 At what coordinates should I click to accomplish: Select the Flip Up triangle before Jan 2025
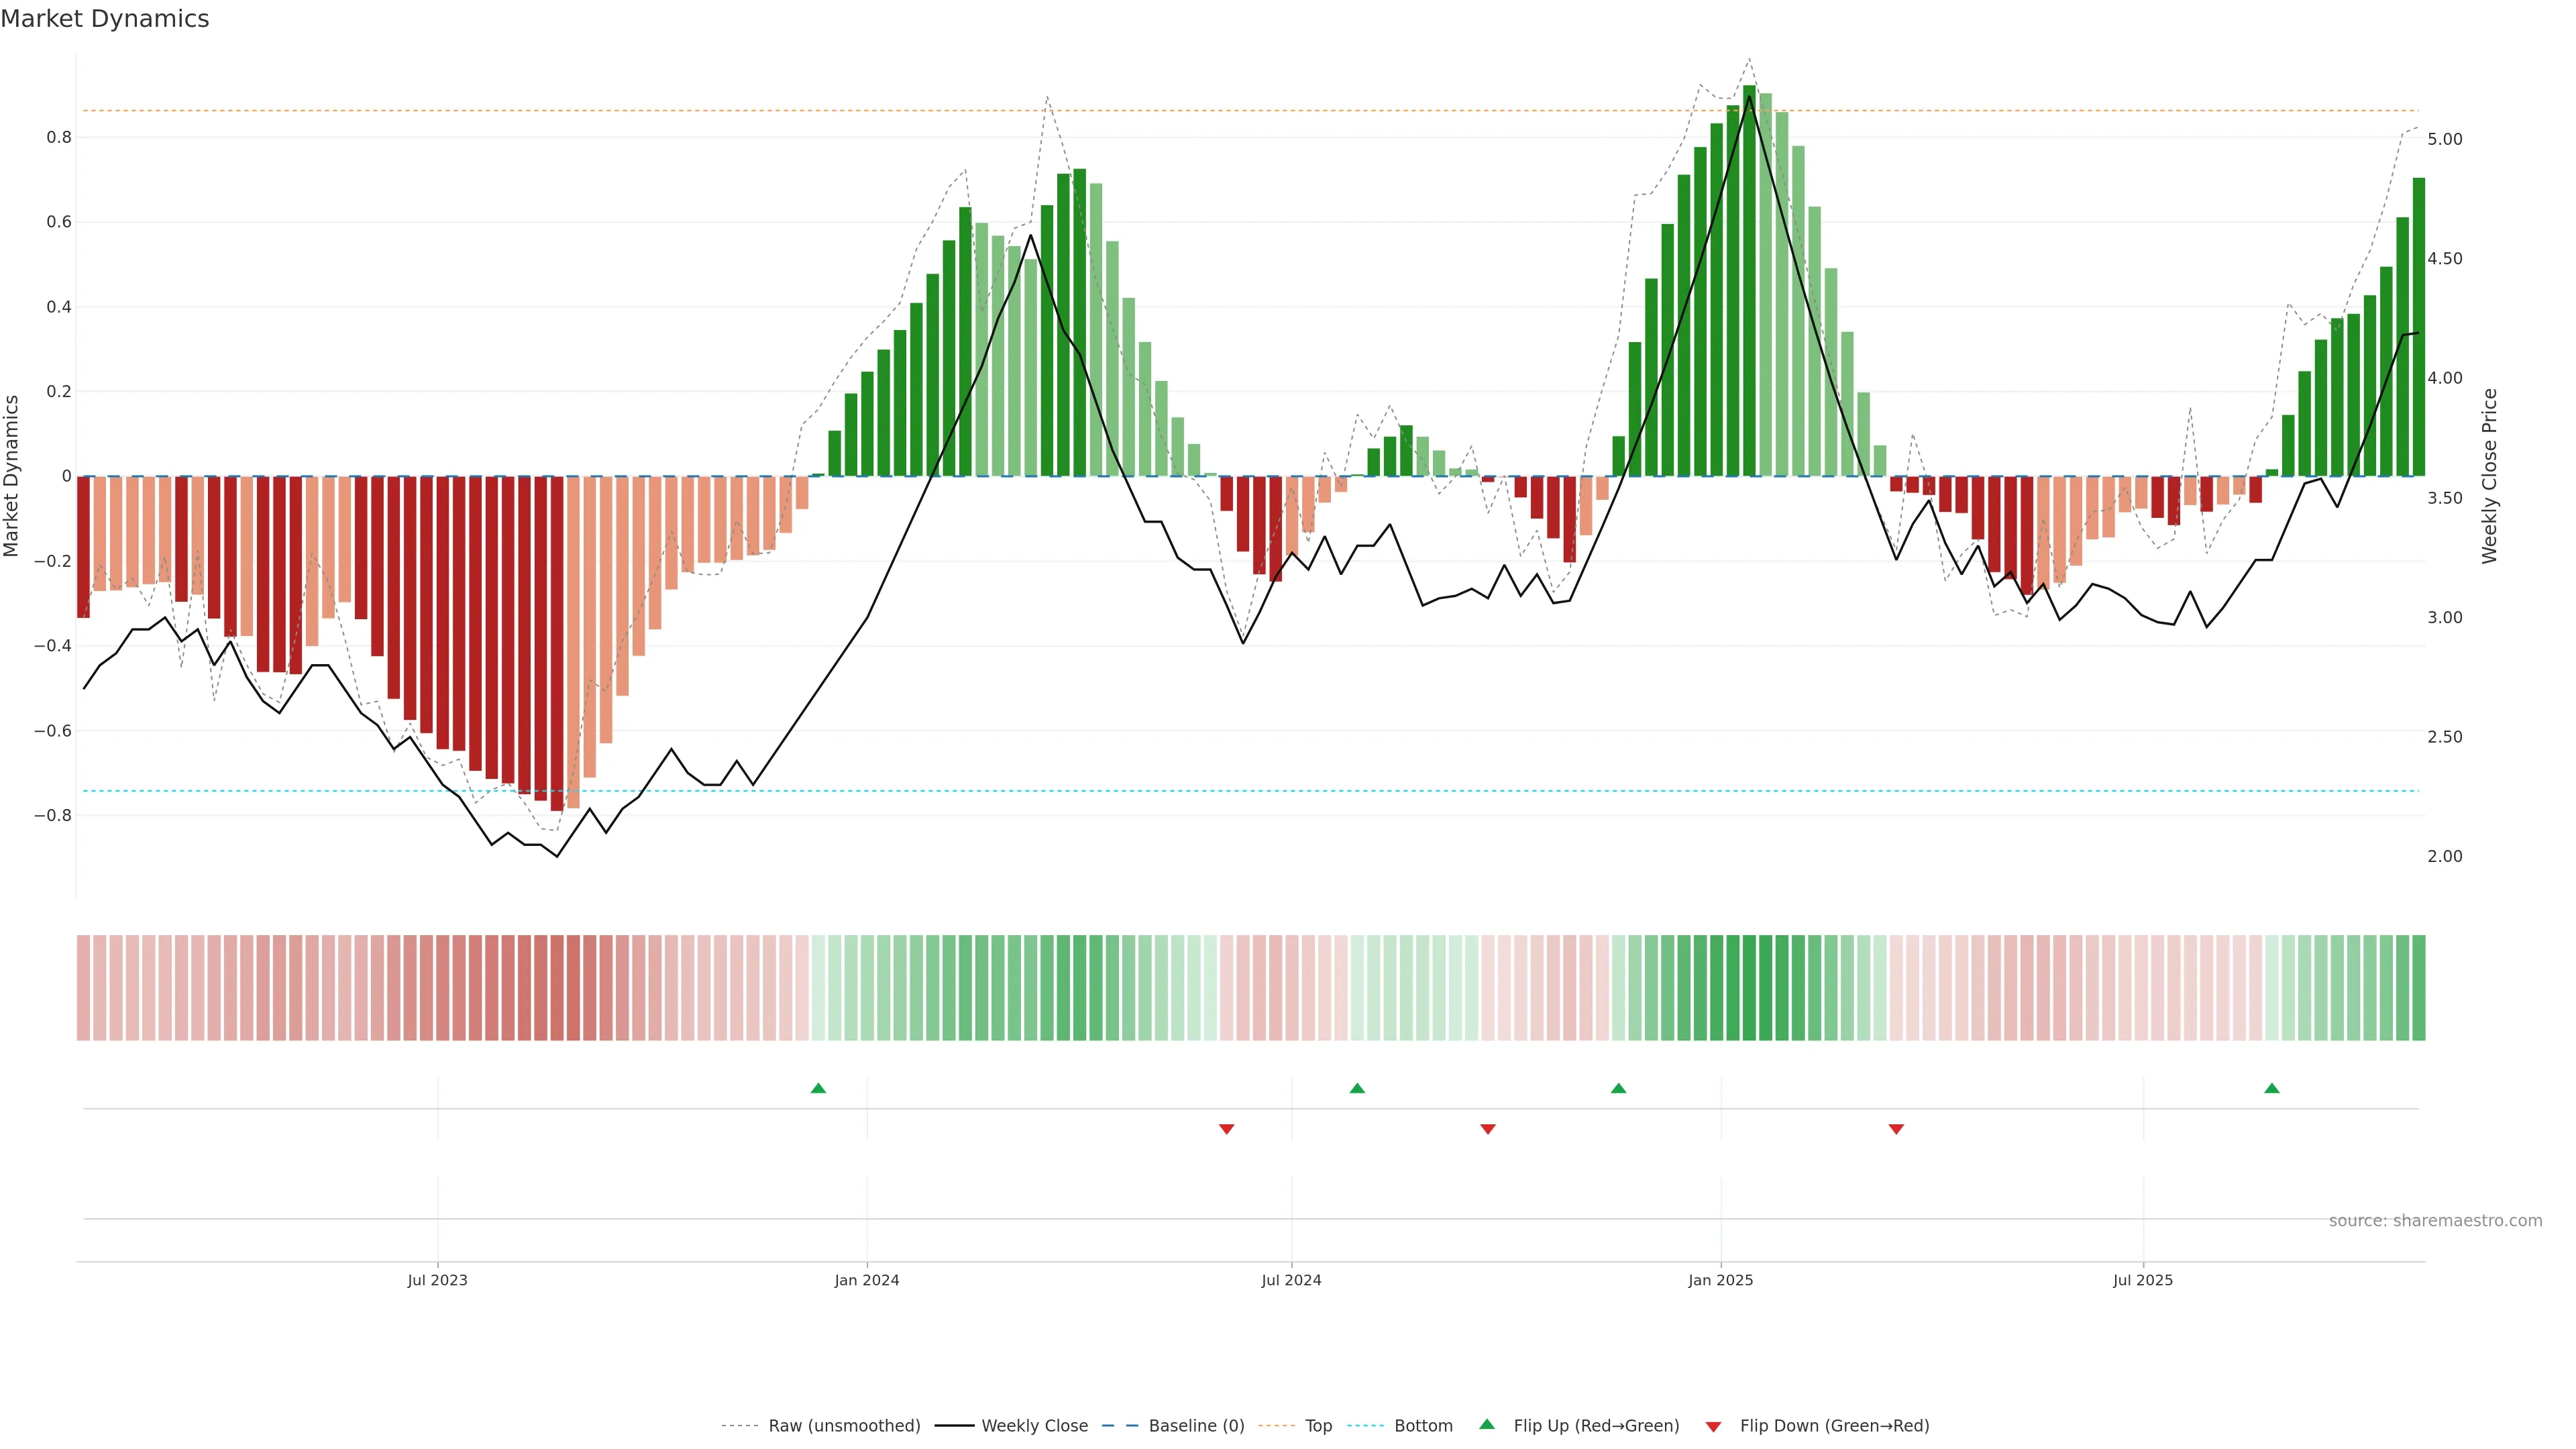pyautogui.click(x=1618, y=1088)
